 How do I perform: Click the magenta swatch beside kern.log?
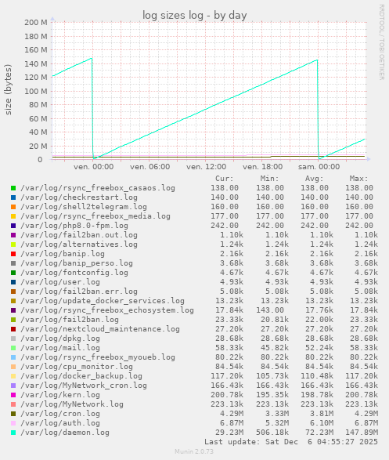pyautogui.click(x=13, y=395)
